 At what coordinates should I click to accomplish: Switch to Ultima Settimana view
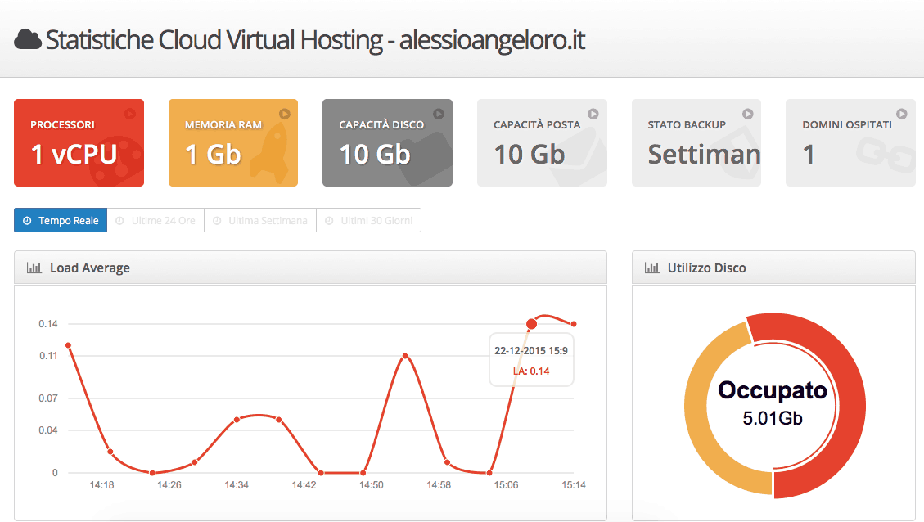(x=260, y=221)
